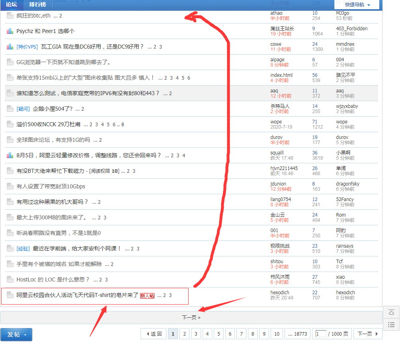Click thread icon beside 溢价500收NCCK post
The height and width of the screenshot is (344, 404).
coord(10,124)
